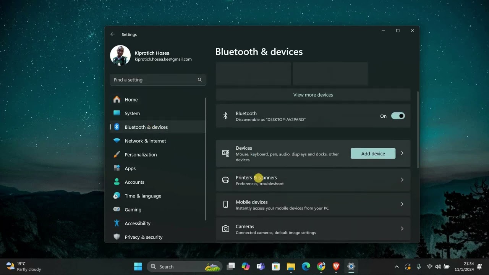
Task: Open Cameras row chevron
Action: coord(402,229)
